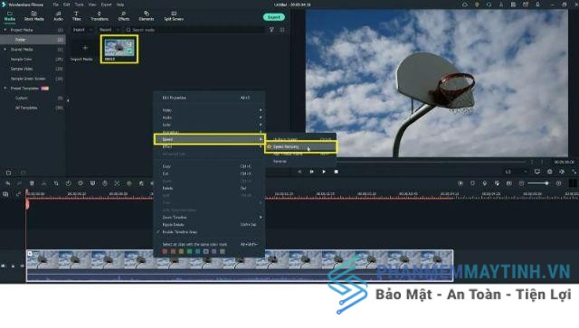This screenshot has height=328, width=579.
Task: Pick the green clip color mark swatch
Action: tap(189, 251)
